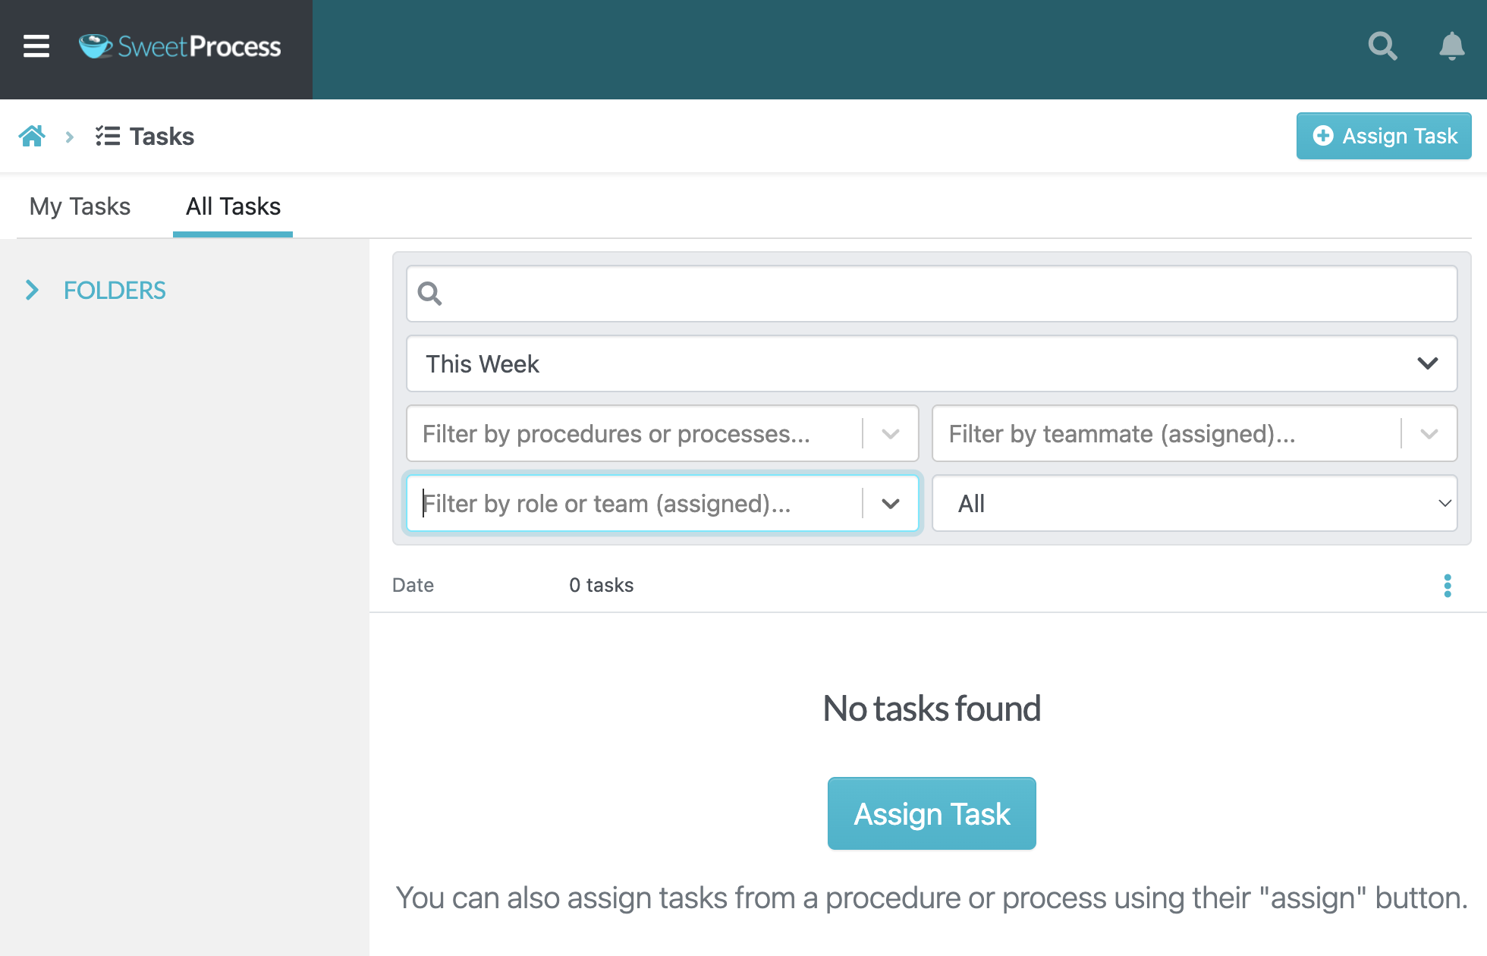Click the FOLDERS label in the sidebar
This screenshot has width=1487, height=956.
[115, 290]
